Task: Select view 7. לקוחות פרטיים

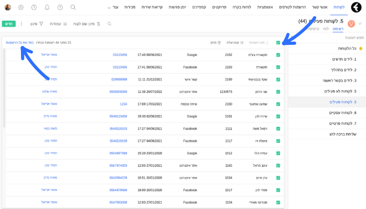Action: [x=342, y=123]
